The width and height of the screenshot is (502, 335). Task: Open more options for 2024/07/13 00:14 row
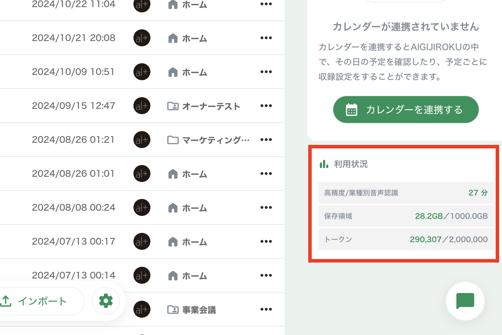(x=266, y=275)
